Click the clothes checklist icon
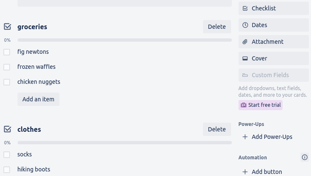Screen dimensions: 311x176 8,129
